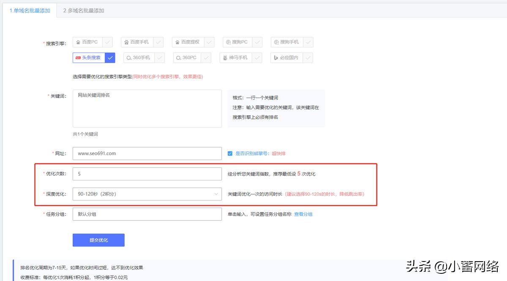Expand the depth optimization chevron arrow

point(216,194)
